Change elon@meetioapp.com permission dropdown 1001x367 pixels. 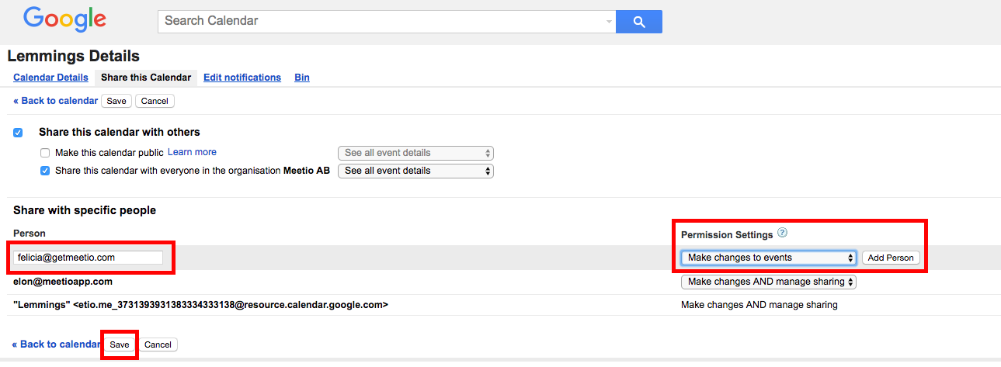coord(769,282)
